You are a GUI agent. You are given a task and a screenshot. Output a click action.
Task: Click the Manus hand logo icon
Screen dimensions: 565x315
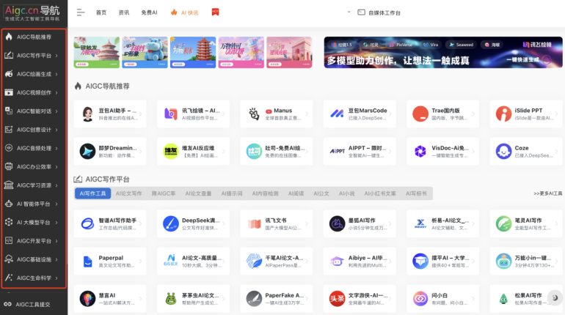point(254,114)
